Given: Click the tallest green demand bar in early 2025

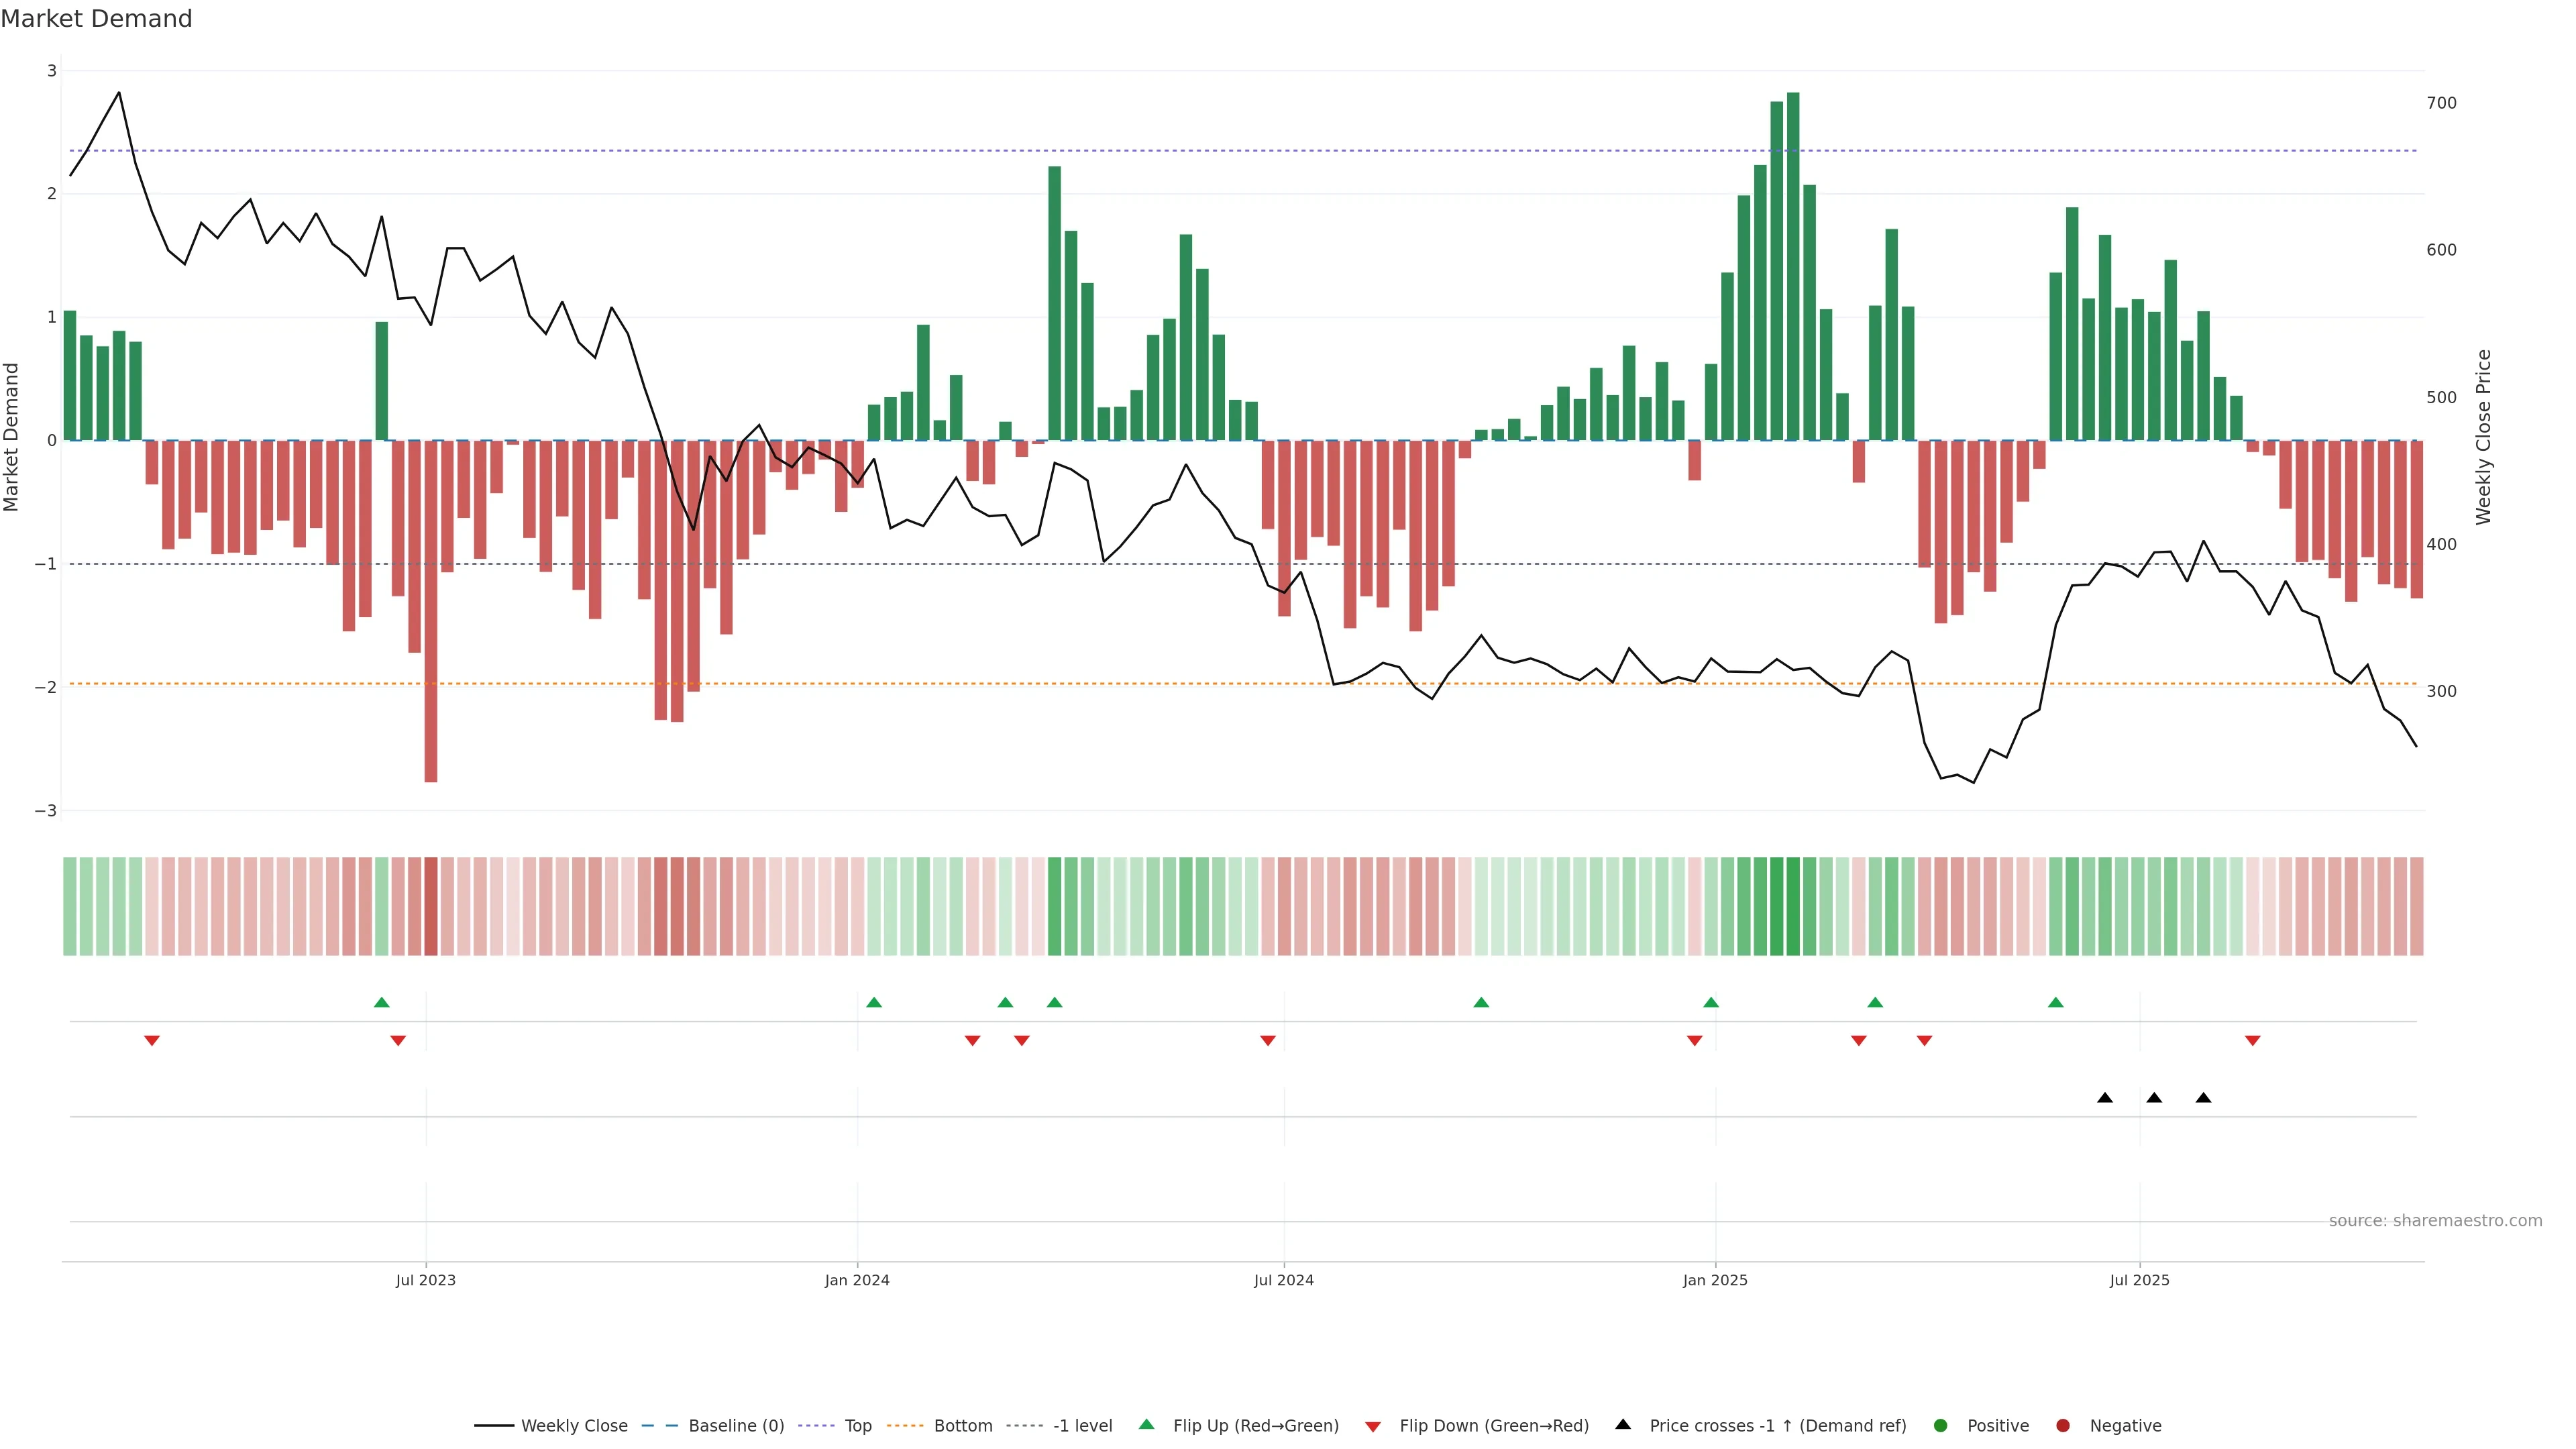Looking at the screenshot, I should [x=1793, y=266].
